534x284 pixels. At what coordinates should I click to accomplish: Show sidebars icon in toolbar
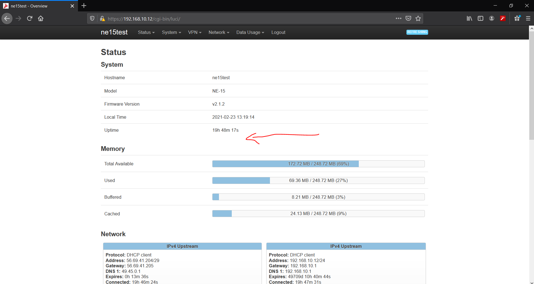click(x=481, y=18)
